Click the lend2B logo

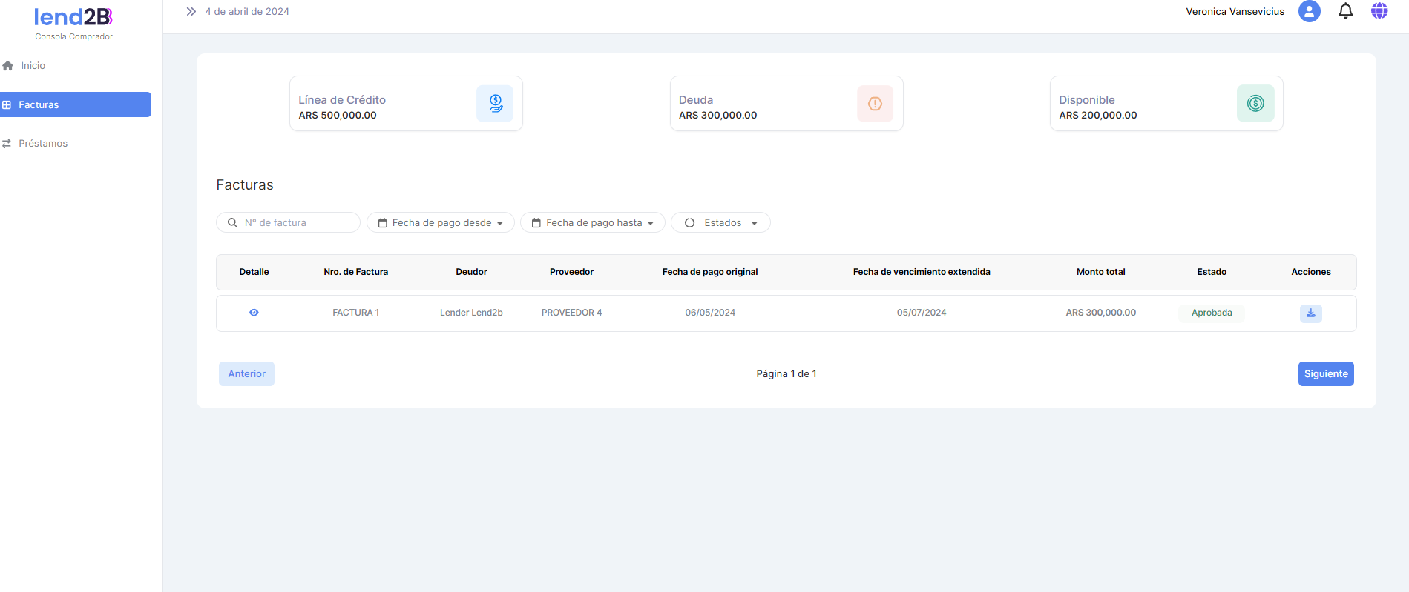73,18
